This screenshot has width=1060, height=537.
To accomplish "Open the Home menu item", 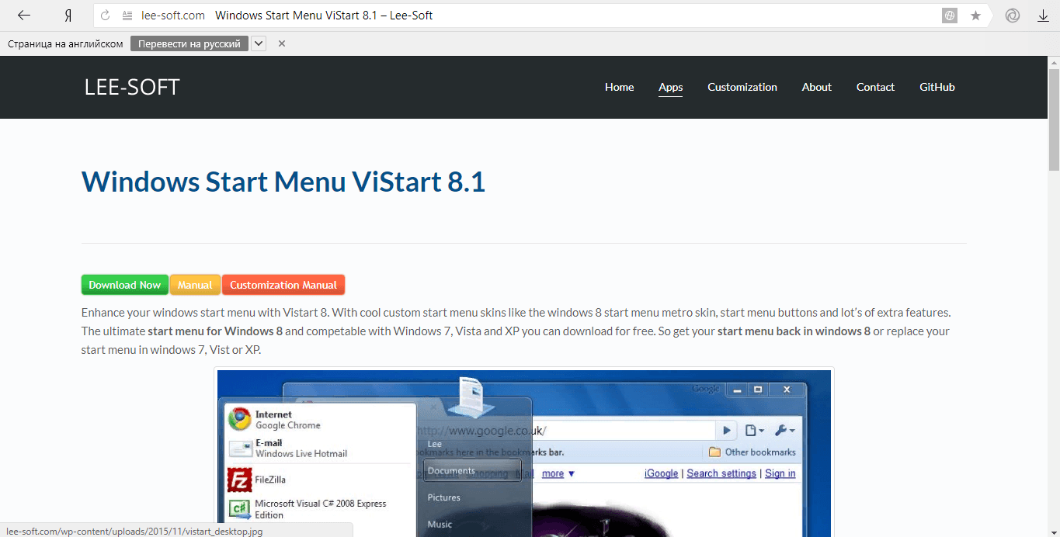I will point(620,87).
